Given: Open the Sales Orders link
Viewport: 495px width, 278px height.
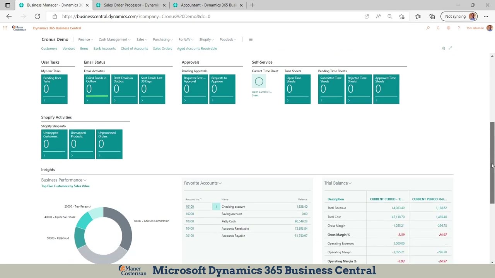Looking at the screenshot, I should pyautogui.click(x=162, y=49).
